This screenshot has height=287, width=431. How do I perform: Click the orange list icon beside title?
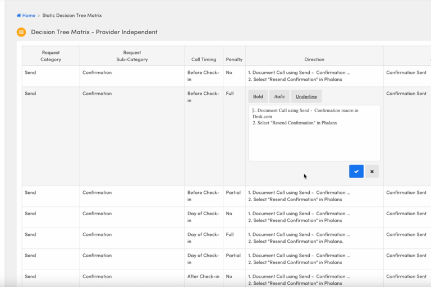21,32
